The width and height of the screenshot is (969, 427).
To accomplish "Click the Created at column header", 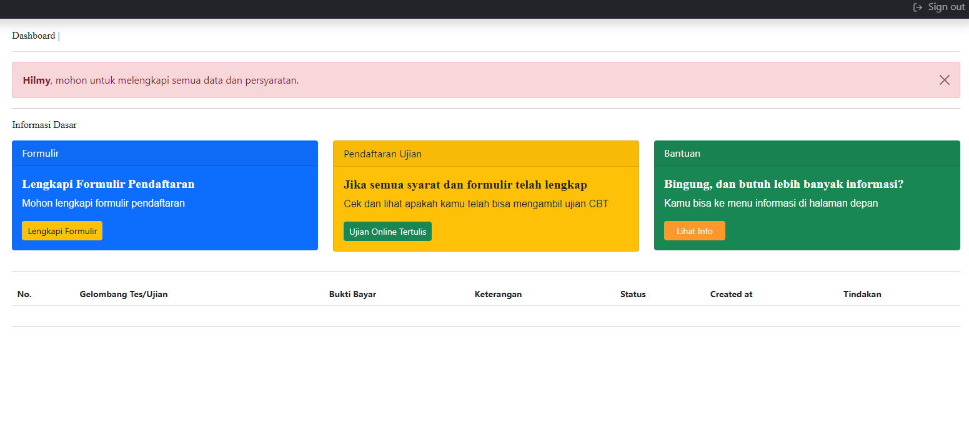I will click(731, 295).
